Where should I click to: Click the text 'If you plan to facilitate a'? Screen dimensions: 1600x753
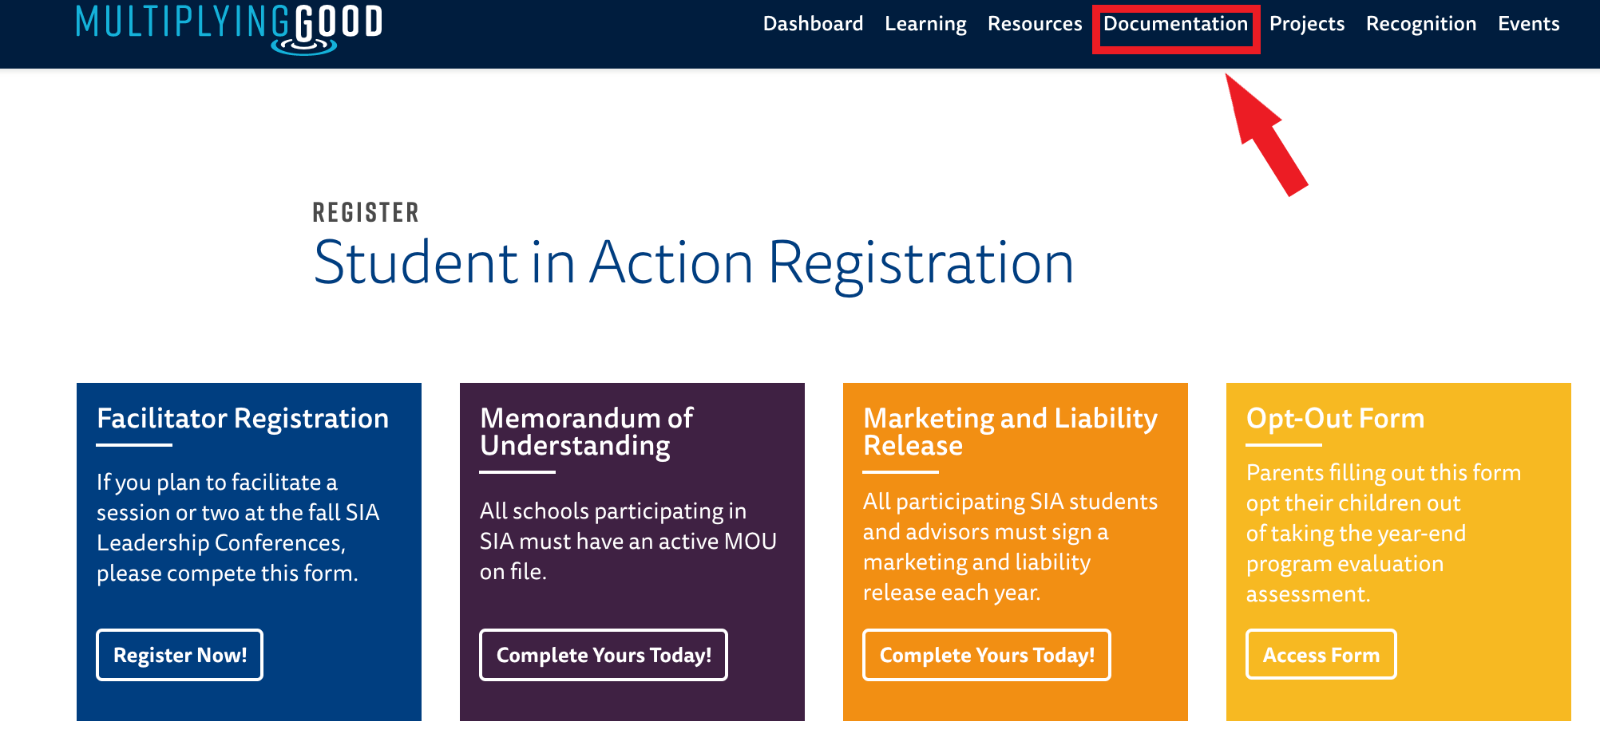(217, 483)
